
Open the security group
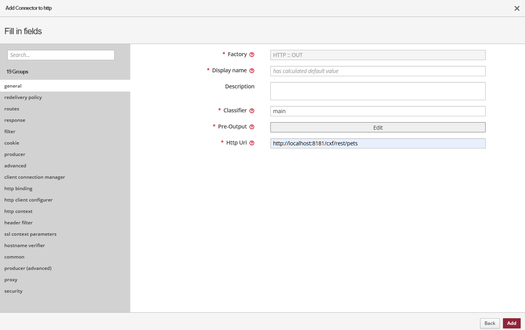(x=13, y=291)
